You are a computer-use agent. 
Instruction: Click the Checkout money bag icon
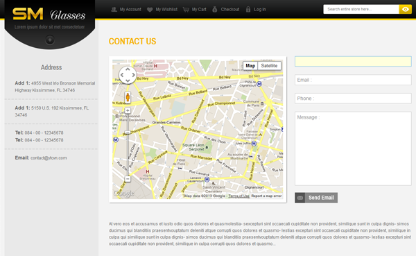[215, 10]
